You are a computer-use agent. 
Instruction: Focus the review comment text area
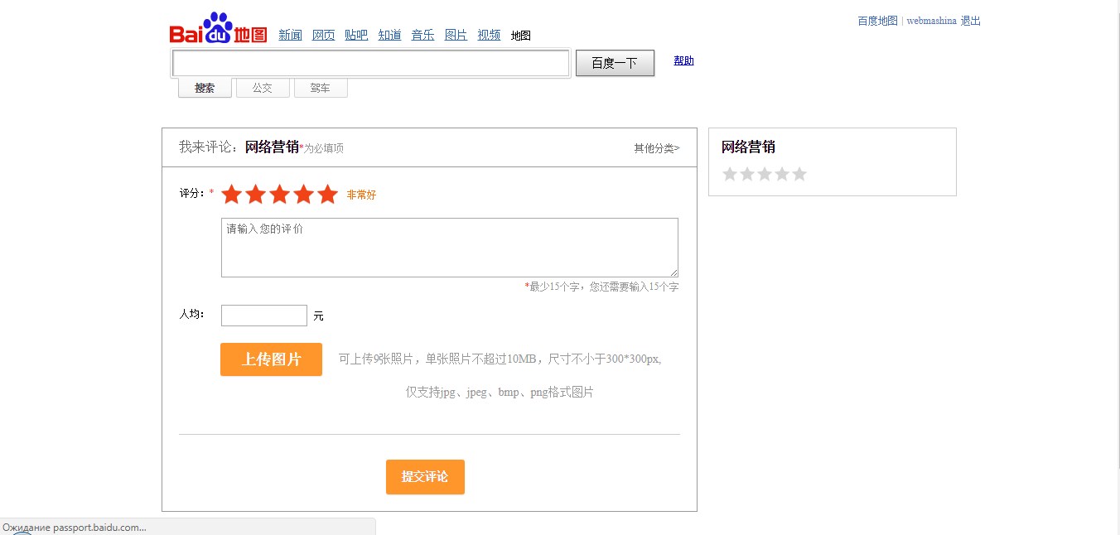[450, 248]
